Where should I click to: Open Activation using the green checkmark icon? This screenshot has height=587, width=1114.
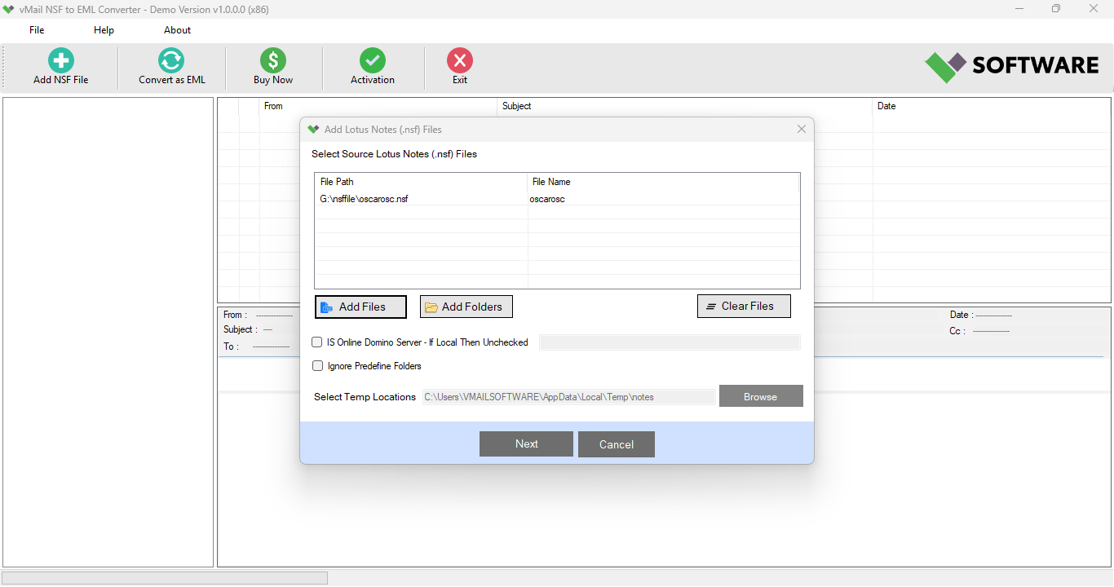[373, 60]
